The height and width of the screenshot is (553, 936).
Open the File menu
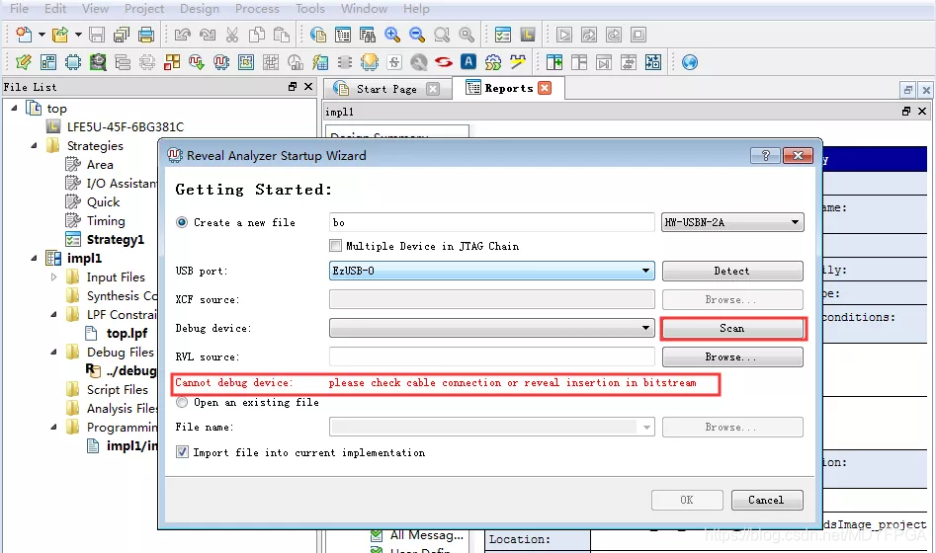point(19,8)
